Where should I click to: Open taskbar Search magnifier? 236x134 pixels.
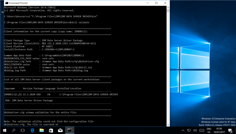pyautogui.click(x=14, y=130)
